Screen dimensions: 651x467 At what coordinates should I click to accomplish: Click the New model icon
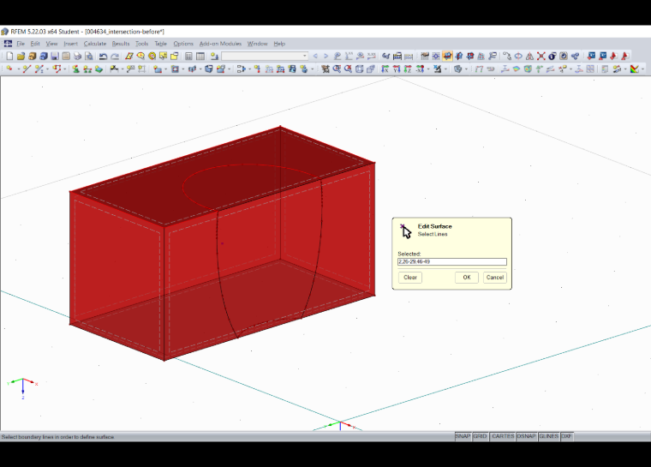[x=9, y=56]
